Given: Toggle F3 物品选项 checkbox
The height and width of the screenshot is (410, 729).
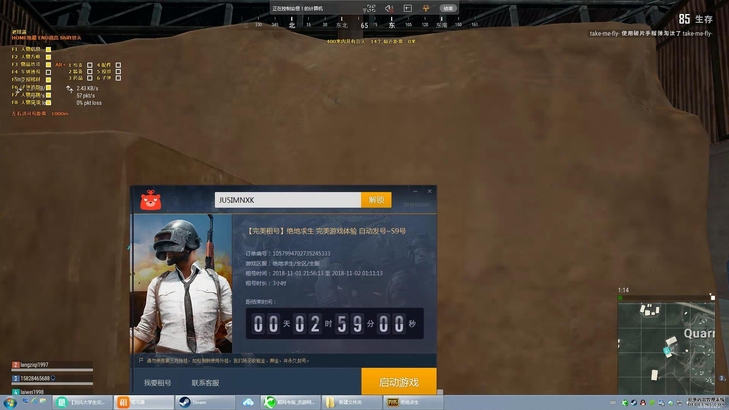Looking at the screenshot, I should click(x=48, y=65).
